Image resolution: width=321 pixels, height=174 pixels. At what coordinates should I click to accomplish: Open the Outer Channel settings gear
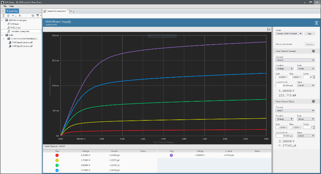pyautogui.click(x=313, y=102)
